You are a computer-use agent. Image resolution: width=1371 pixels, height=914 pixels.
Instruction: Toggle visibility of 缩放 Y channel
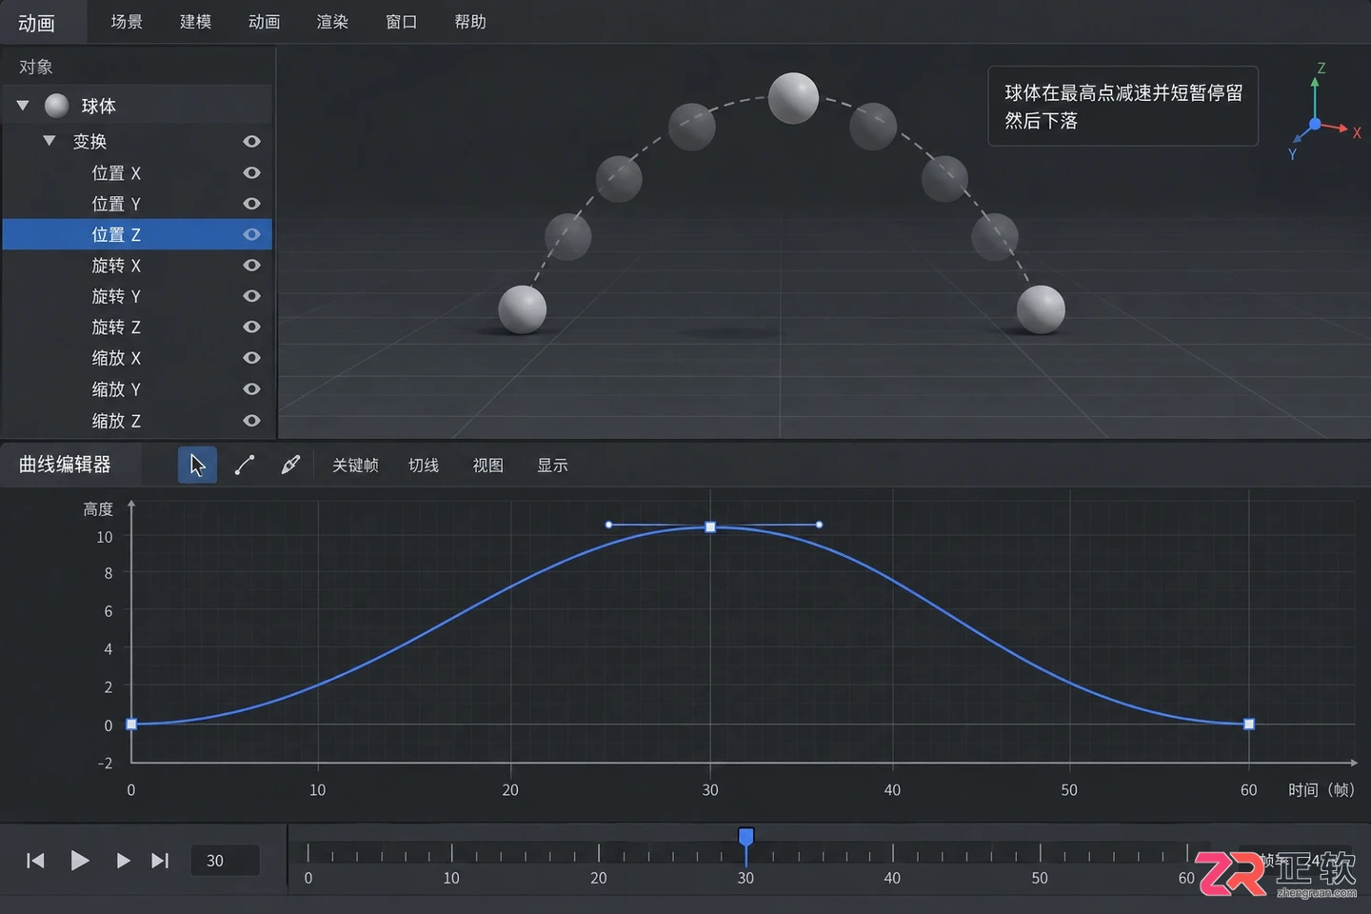[251, 388]
